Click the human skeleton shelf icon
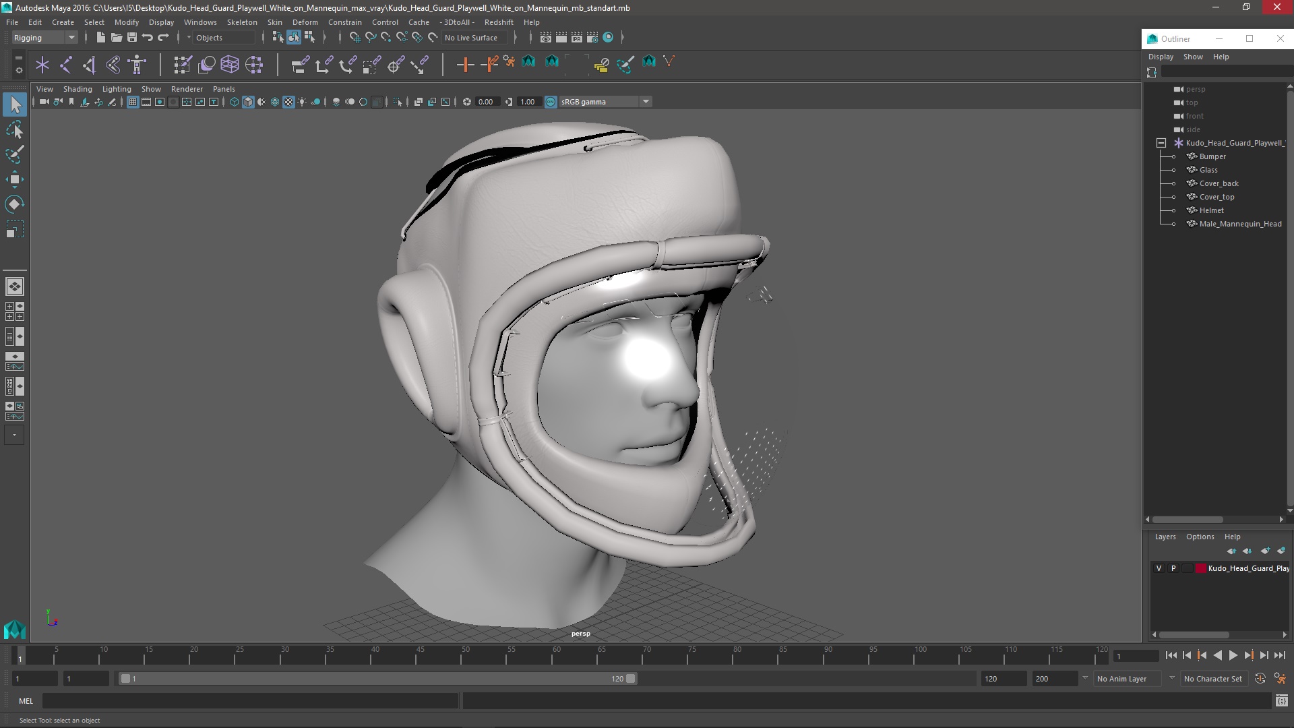The width and height of the screenshot is (1294, 728). point(137,65)
